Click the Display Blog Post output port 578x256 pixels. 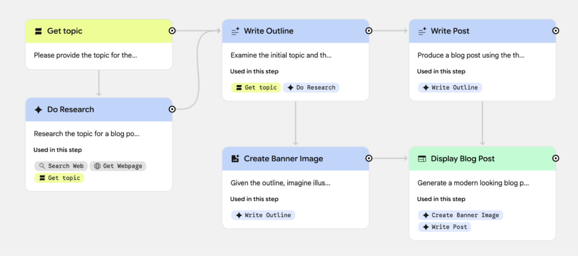(556, 158)
